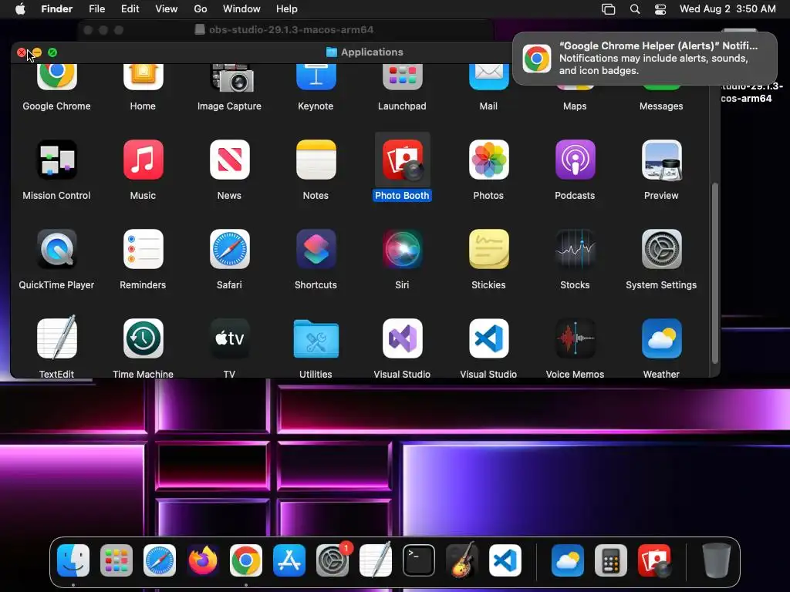Open System Settings in Applications window

(661, 249)
